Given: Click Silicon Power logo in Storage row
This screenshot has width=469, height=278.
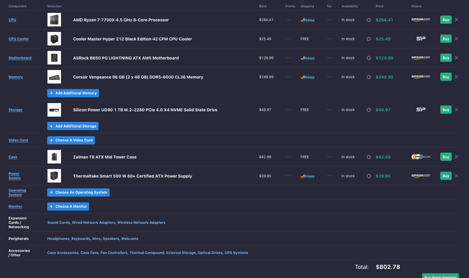Looking at the screenshot, I should 421,109.
